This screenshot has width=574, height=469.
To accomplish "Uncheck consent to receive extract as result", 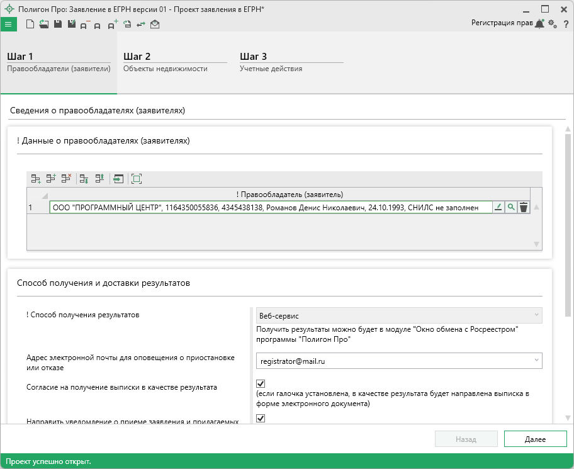I will pos(261,383).
